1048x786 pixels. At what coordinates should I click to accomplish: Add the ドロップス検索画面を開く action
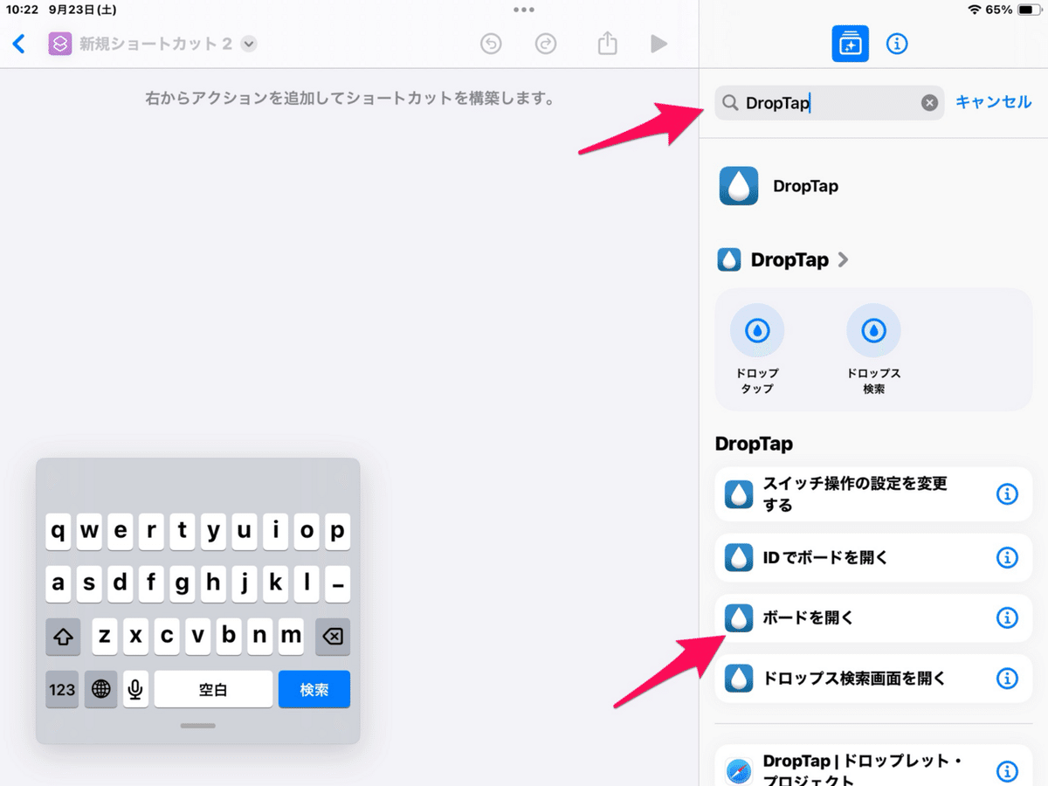click(873, 679)
